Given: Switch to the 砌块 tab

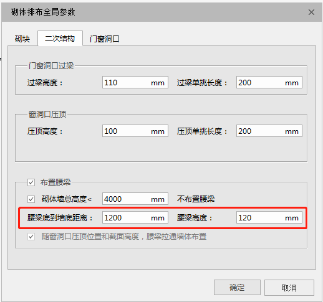Looking at the screenshot, I should tap(22, 39).
